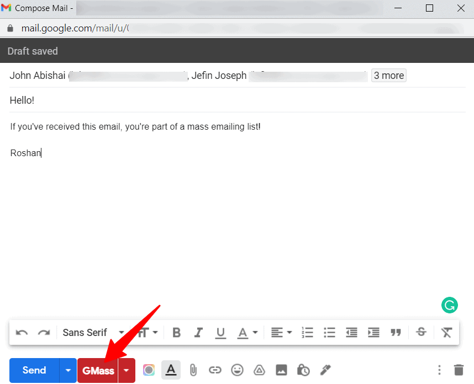Expand the GMass settings arrow
This screenshot has width=474, height=384.
click(127, 370)
